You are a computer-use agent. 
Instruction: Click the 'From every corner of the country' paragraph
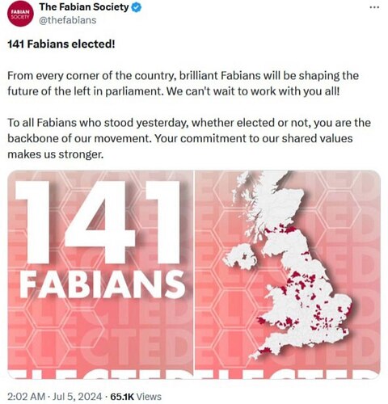click(x=183, y=83)
